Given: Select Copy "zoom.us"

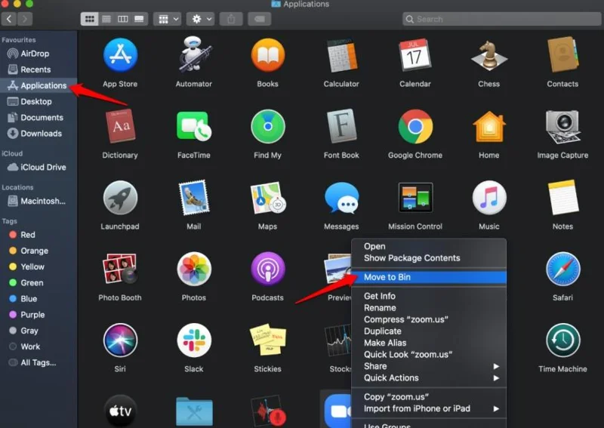Looking at the screenshot, I should point(429,397).
